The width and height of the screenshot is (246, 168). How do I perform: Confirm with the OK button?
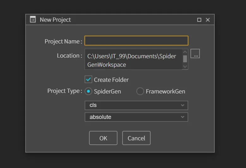click(x=103, y=138)
